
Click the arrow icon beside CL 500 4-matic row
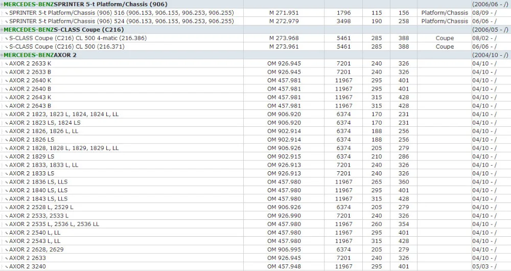pos(6,38)
